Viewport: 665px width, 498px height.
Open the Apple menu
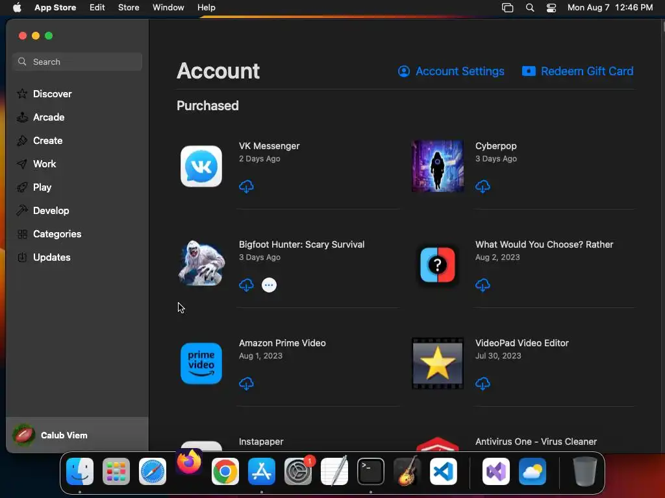click(x=17, y=8)
